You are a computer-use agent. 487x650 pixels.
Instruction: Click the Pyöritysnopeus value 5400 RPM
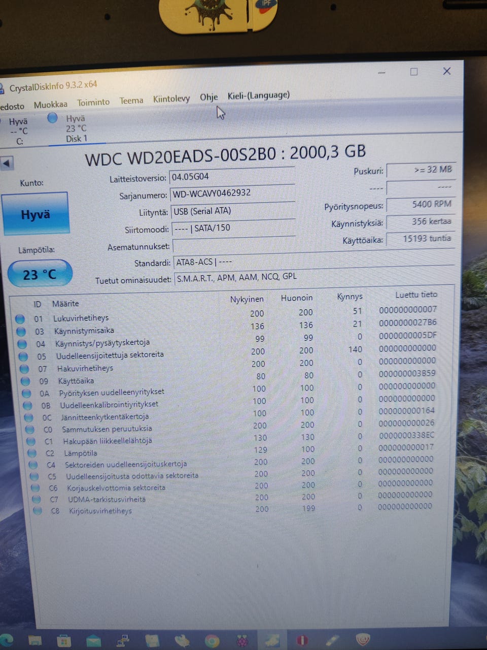click(x=421, y=205)
